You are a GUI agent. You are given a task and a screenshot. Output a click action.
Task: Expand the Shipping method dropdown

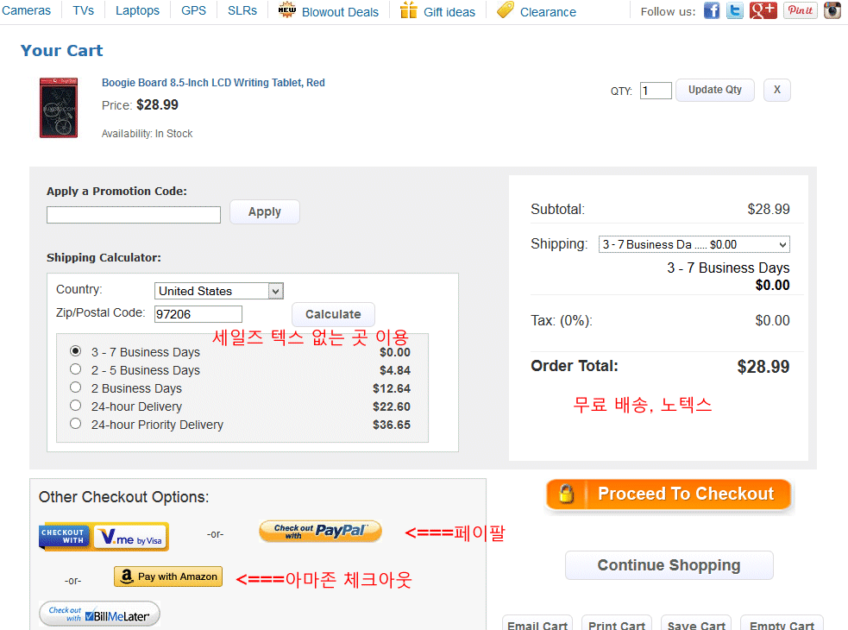[694, 244]
